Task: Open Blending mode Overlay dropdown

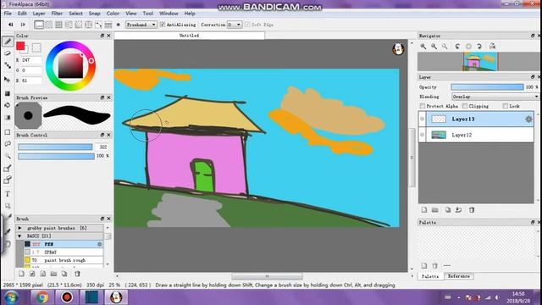Action: pos(495,97)
